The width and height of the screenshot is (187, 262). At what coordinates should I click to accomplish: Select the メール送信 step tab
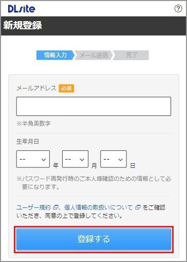pyautogui.click(x=93, y=55)
